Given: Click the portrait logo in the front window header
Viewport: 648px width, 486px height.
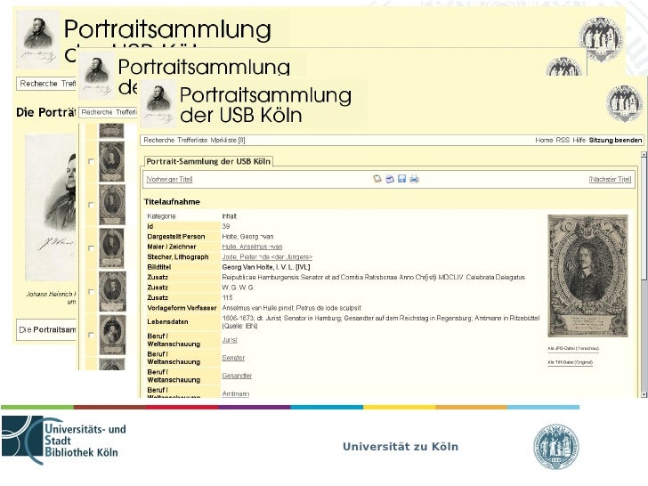Looking at the screenshot, I should pos(158,104).
